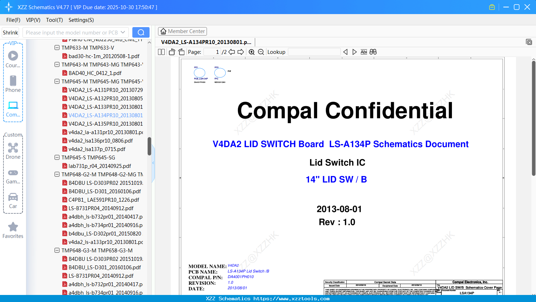Open the File(F) menu
This screenshot has width=536, height=302.
click(x=13, y=20)
